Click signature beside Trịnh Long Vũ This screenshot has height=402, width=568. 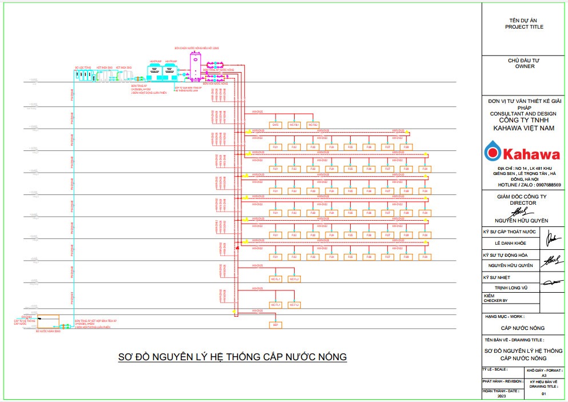click(x=550, y=283)
